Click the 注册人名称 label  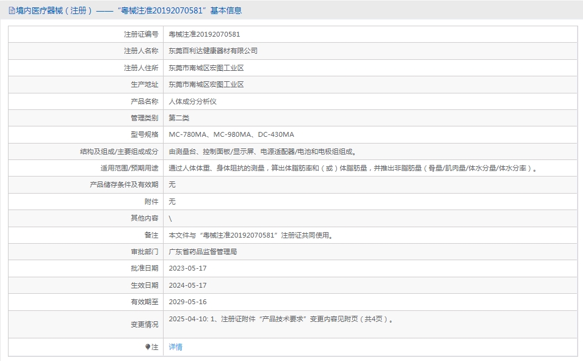pos(141,51)
